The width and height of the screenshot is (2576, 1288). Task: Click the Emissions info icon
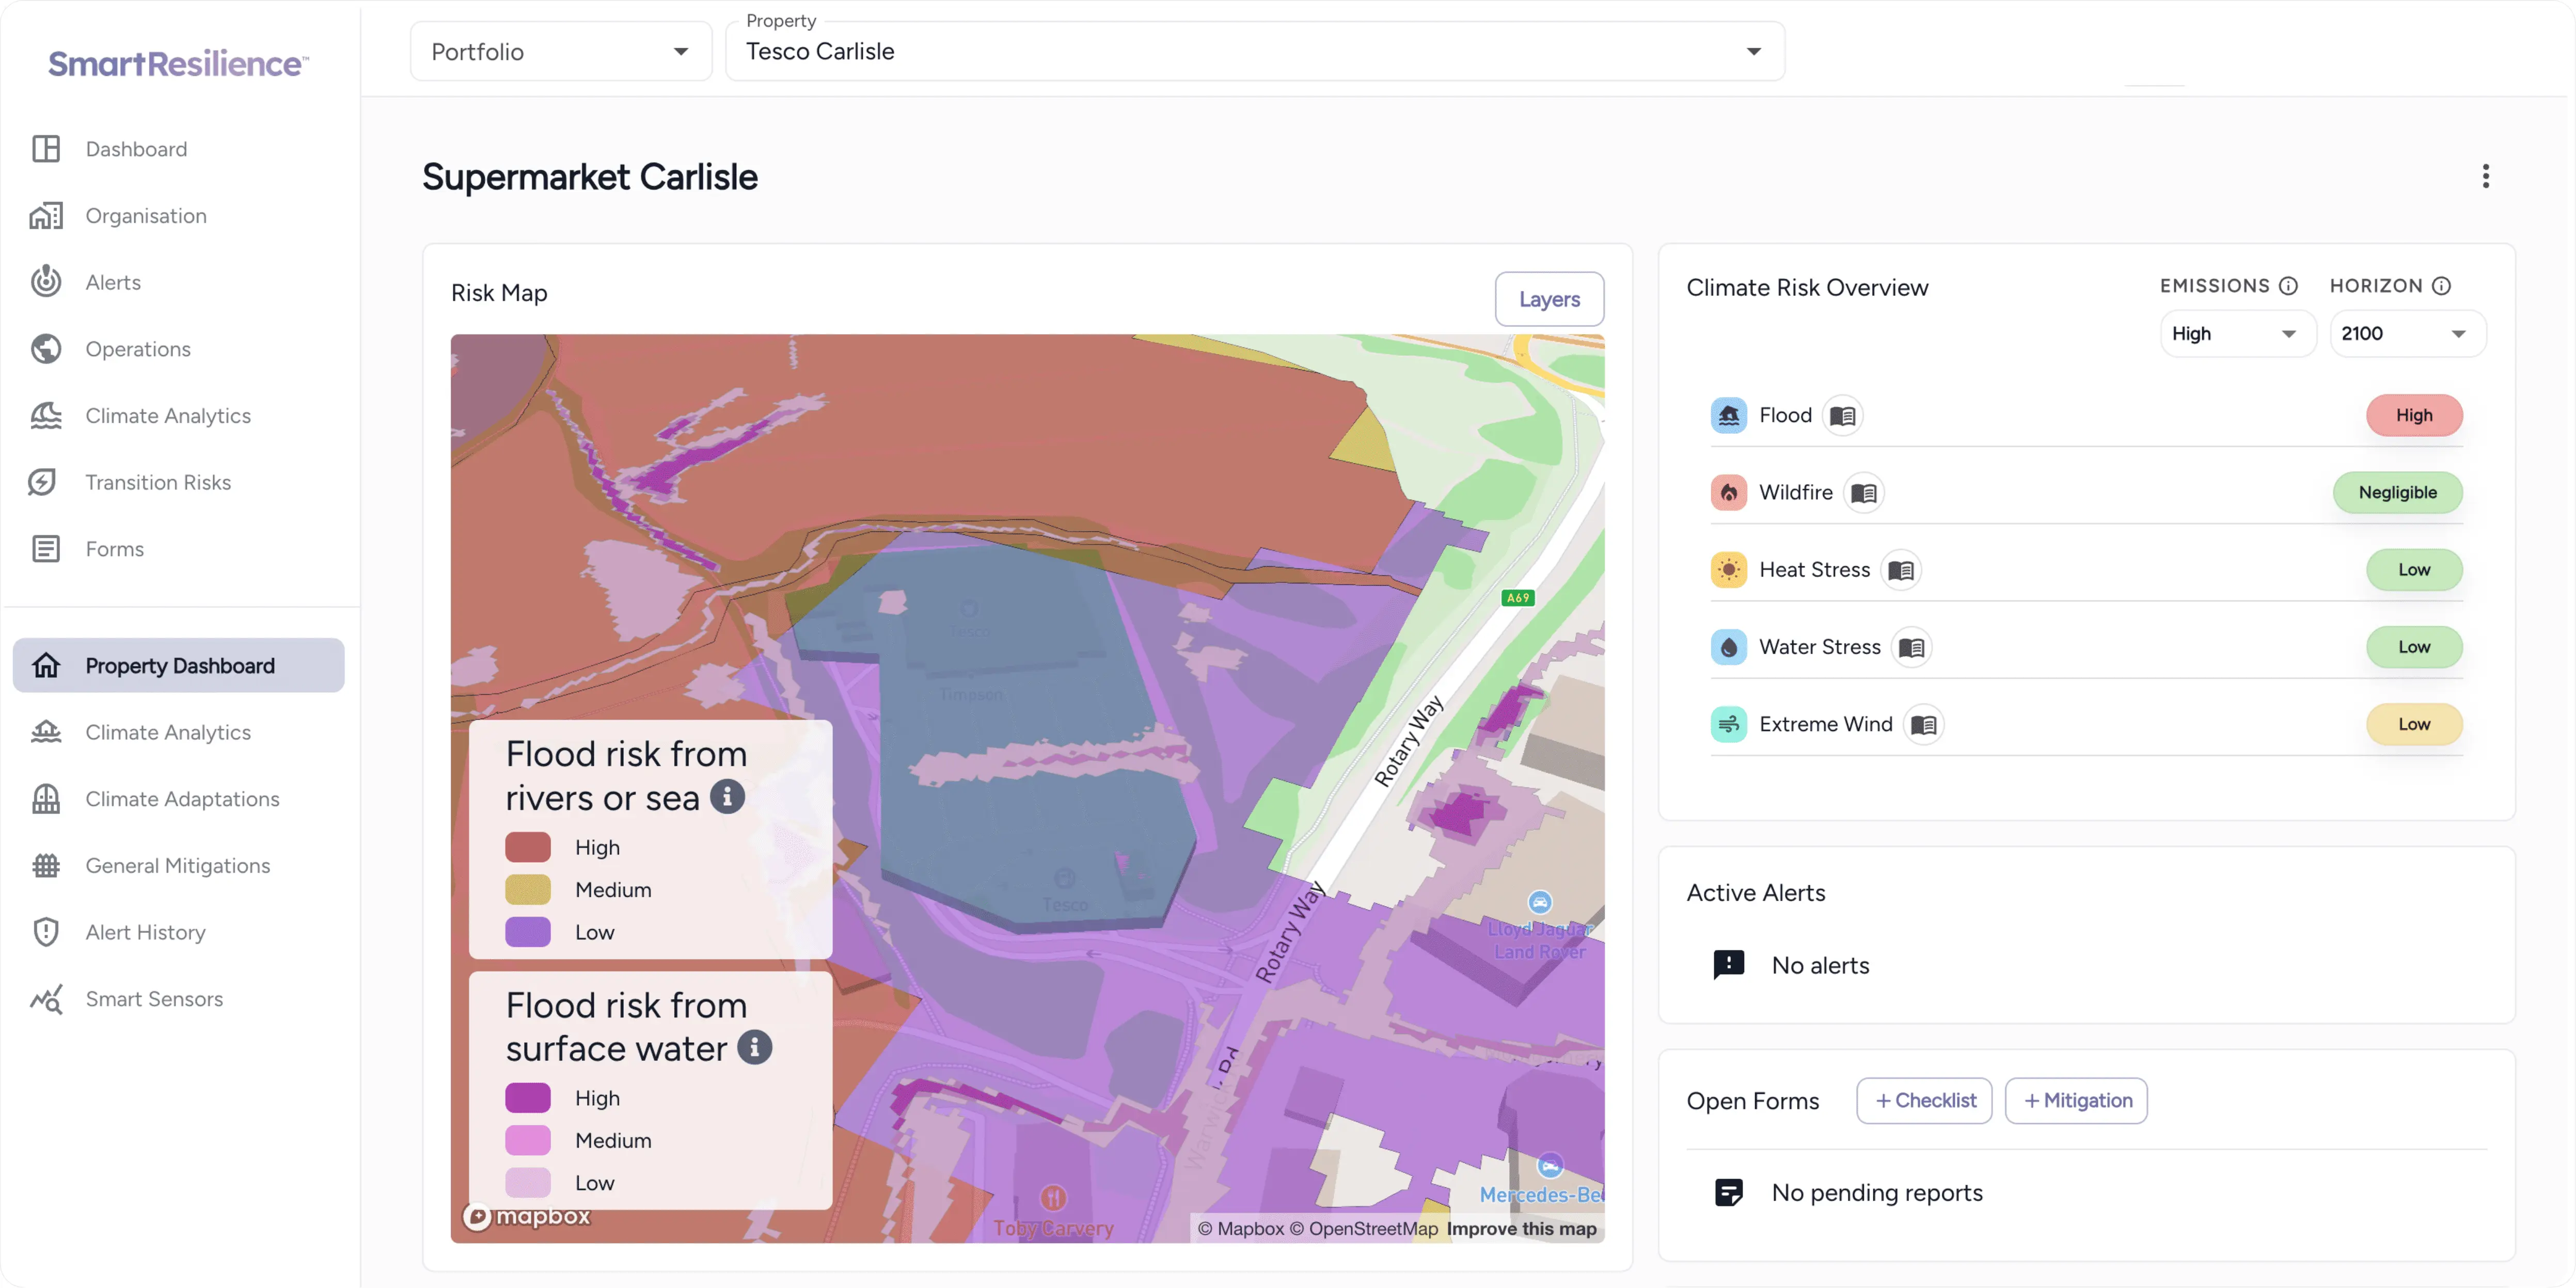(x=2288, y=286)
